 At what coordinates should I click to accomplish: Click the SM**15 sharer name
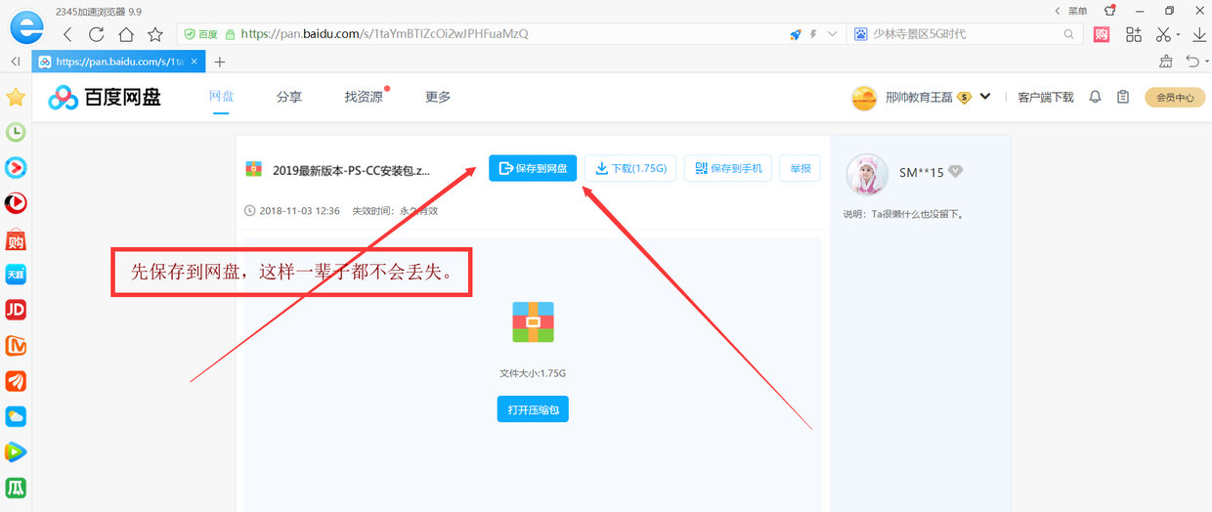pyautogui.click(x=922, y=172)
